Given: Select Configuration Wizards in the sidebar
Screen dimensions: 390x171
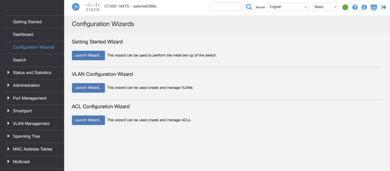Looking at the screenshot, I should [33, 47].
